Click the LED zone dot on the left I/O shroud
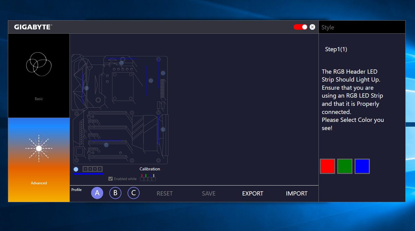415x231 pixels. [87, 88]
